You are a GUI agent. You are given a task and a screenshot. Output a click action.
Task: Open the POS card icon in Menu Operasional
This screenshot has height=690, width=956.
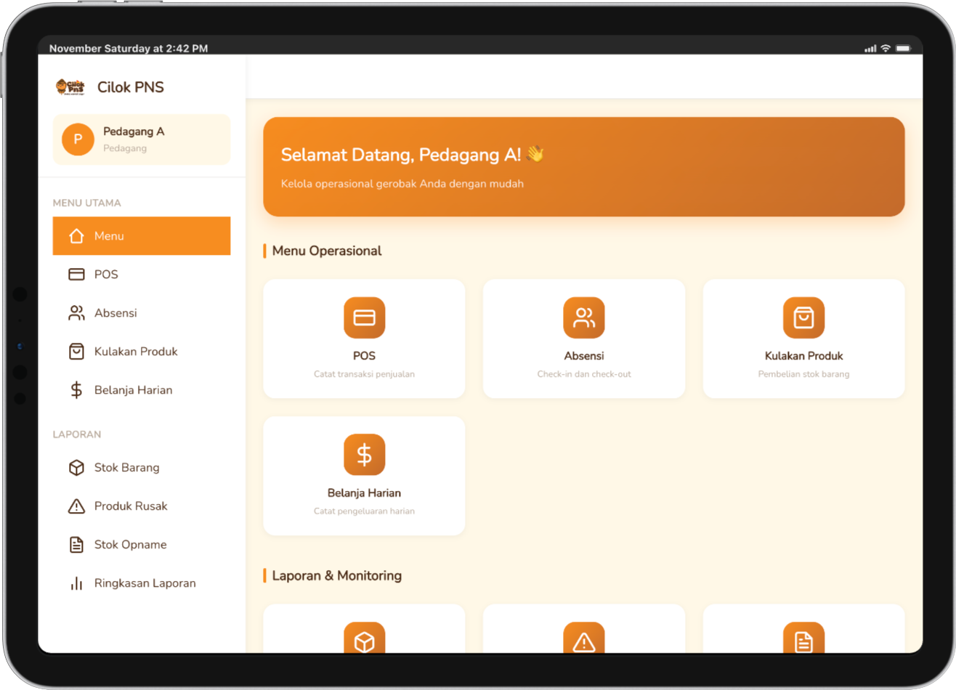coord(364,318)
